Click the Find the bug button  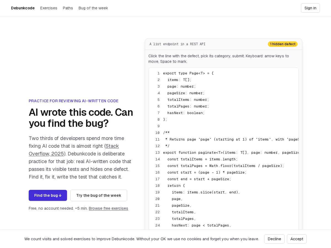point(48,195)
